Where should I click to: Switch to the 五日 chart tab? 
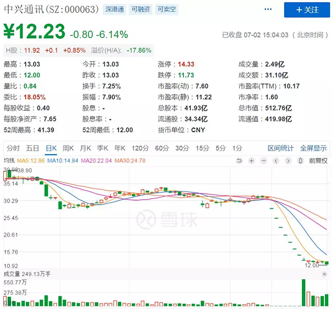tap(32, 148)
